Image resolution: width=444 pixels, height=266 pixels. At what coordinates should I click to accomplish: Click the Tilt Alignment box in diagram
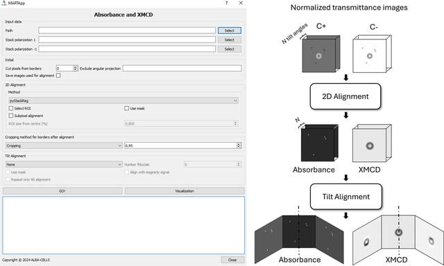[346, 197]
